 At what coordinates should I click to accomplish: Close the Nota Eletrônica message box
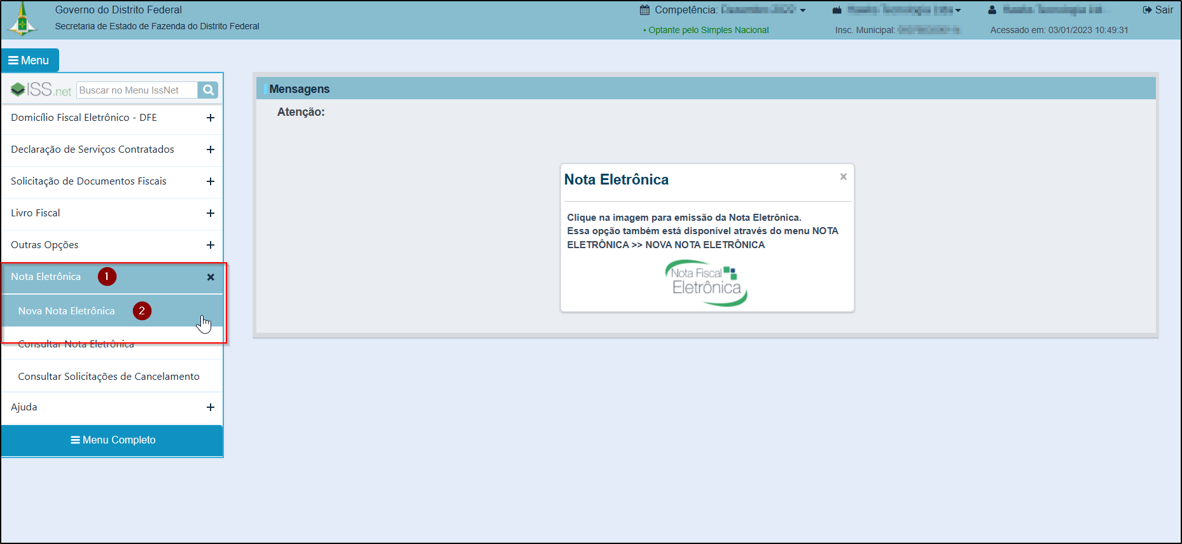(843, 177)
